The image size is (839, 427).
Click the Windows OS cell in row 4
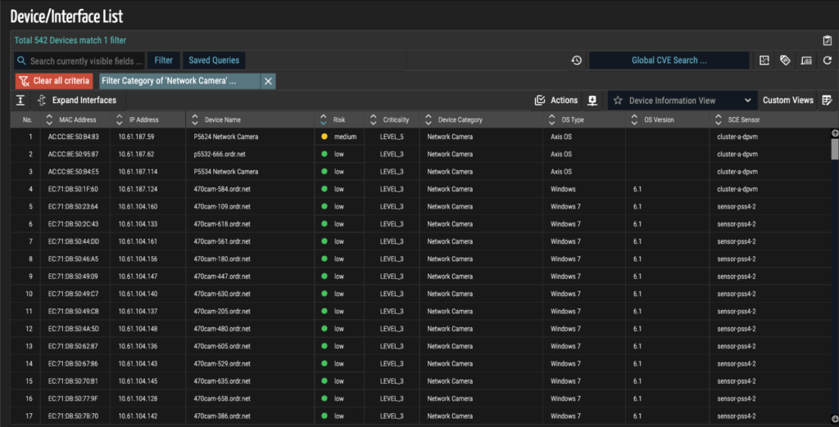(x=563, y=189)
